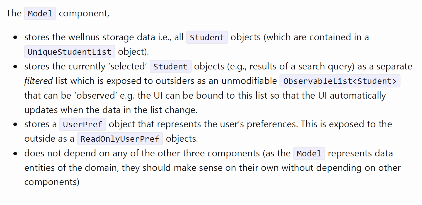Click Student tag in second bullet

171,67
